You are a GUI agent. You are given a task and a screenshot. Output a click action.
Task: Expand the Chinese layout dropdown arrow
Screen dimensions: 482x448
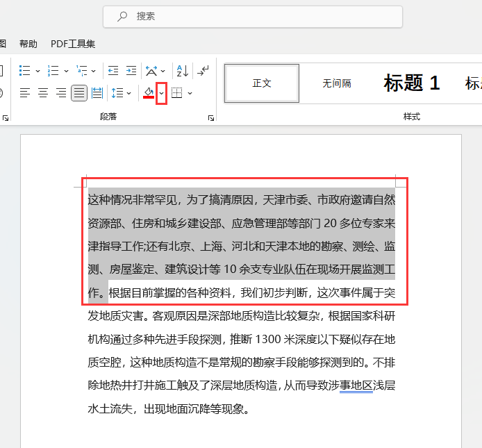click(163, 71)
